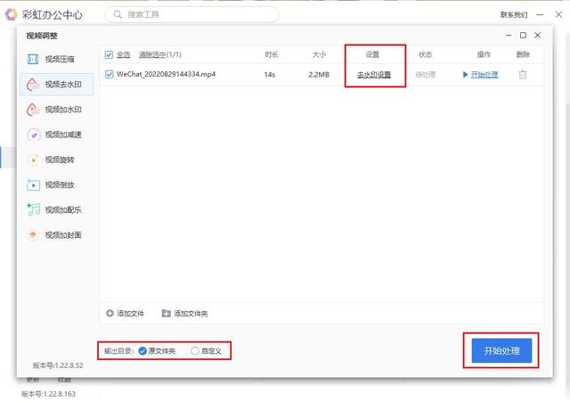Click the 视频旋转 rotate icon

[33, 160]
